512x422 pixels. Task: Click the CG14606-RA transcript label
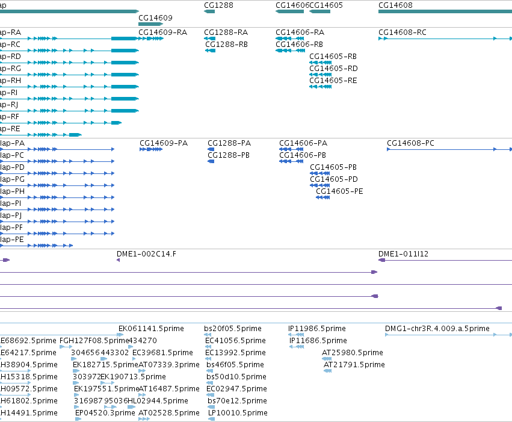(x=300, y=33)
